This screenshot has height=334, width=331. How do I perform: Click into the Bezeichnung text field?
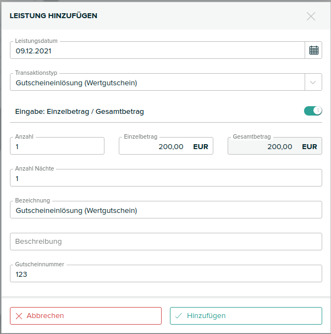[x=165, y=210]
